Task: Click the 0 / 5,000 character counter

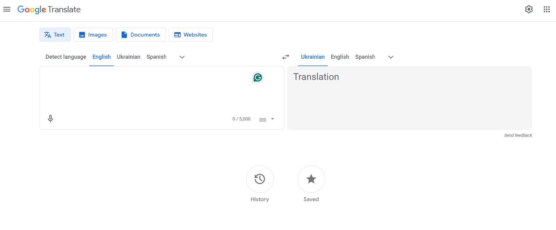Action: tap(242, 119)
